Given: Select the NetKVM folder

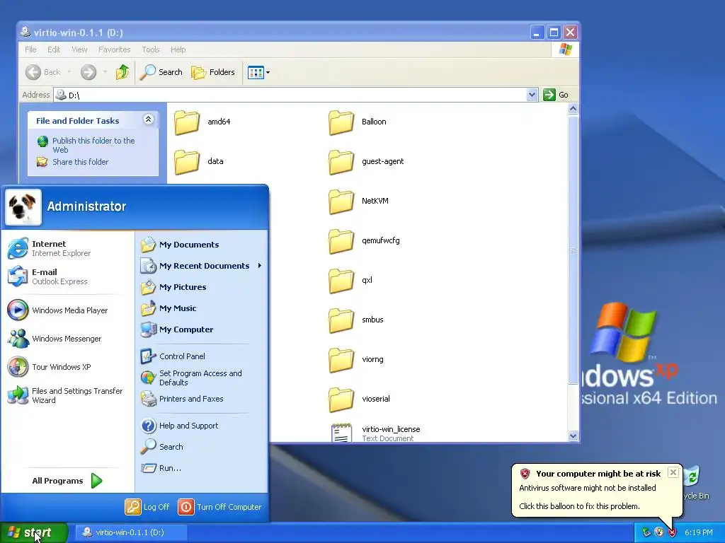Looking at the screenshot, I should [x=359, y=202].
